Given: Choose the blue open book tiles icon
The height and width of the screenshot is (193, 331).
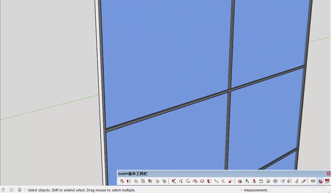Looking at the screenshot, I should (275, 181).
